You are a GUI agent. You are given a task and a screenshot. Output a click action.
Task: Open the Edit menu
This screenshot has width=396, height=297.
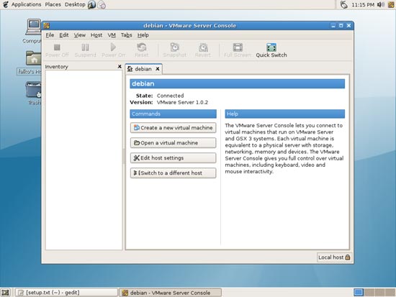[x=64, y=35]
